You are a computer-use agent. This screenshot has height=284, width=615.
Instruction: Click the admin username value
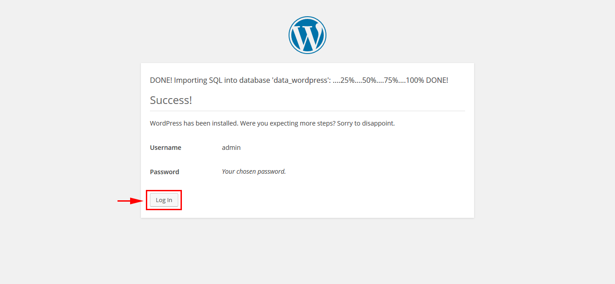[x=231, y=148]
